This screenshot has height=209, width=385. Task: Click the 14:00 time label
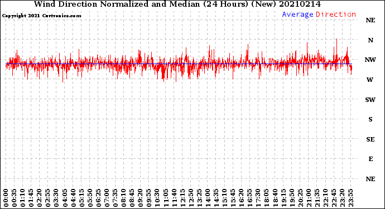tap(208, 198)
